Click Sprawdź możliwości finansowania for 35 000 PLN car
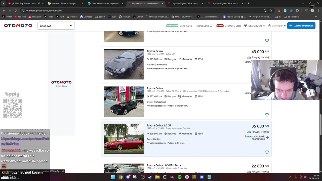Viewport: 322px width, 181px height. coord(255,138)
